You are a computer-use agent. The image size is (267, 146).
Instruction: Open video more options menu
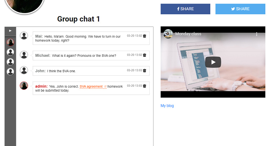pos(257,34)
